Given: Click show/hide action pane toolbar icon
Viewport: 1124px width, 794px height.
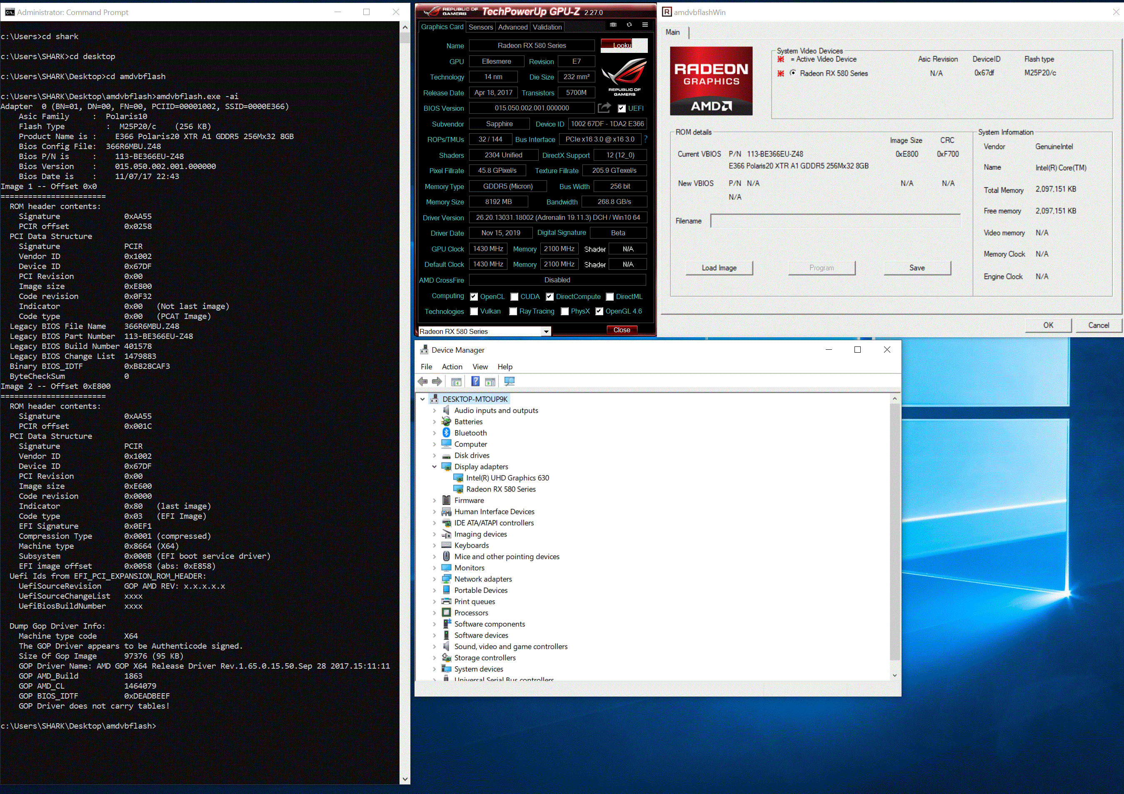Looking at the screenshot, I should pyautogui.click(x=490, y=381).
